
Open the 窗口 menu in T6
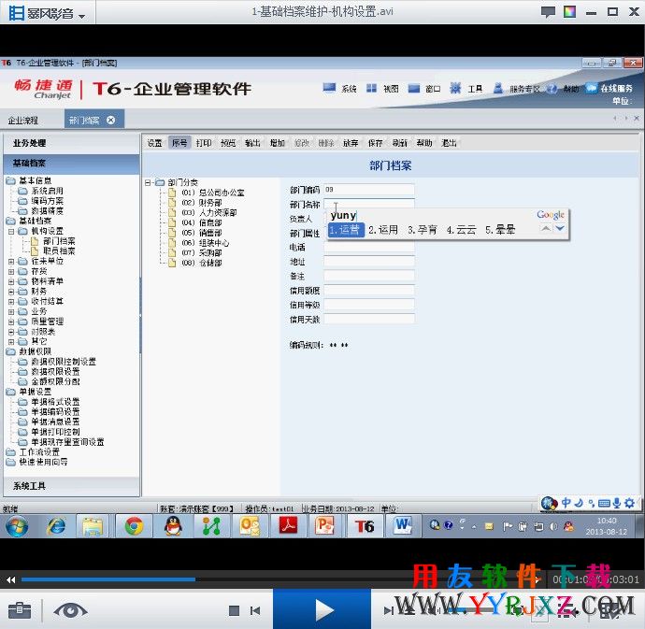click(424, 89)
